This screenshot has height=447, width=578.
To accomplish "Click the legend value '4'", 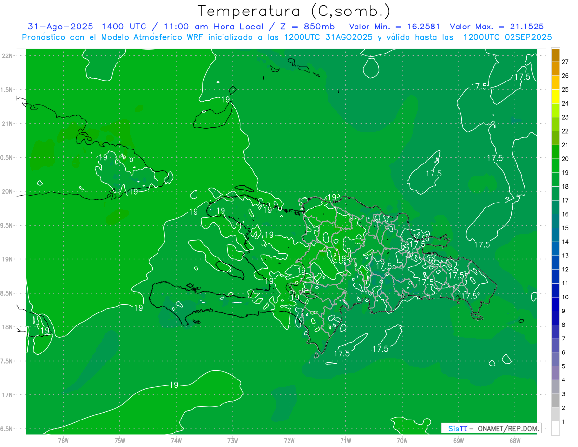I will tap(564, 380).
